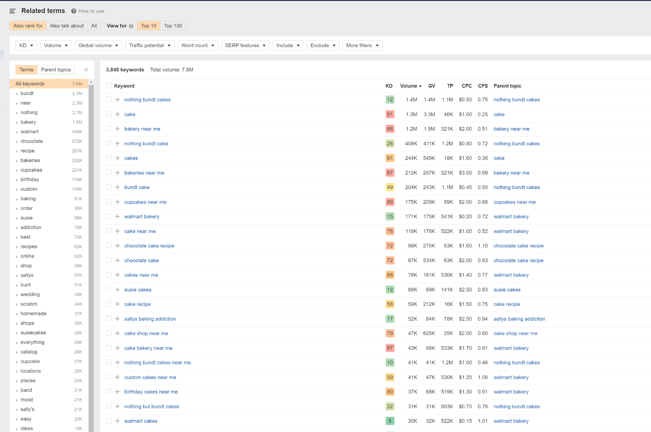
Task: Select the Terms tab in sidebar
Action: tap(26, 70)
